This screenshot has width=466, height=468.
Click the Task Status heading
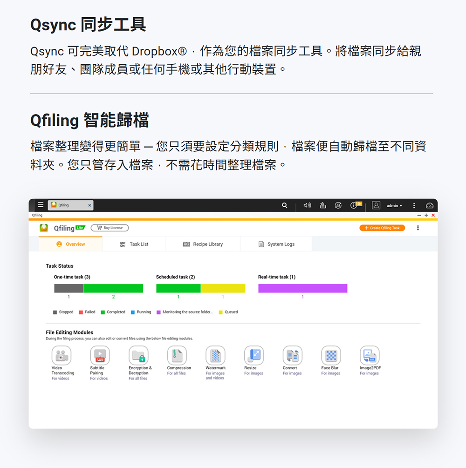point(60,266)
